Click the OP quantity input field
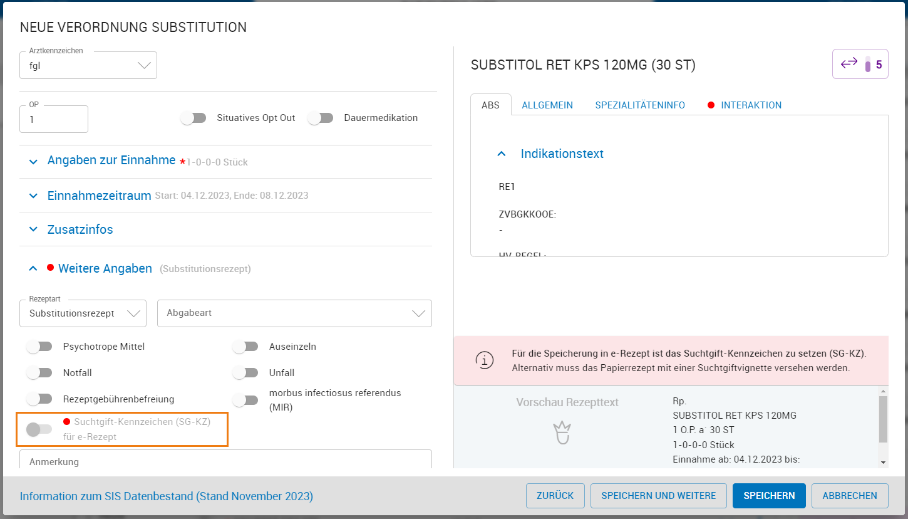The image size is (908, 519). click(54, 119)
